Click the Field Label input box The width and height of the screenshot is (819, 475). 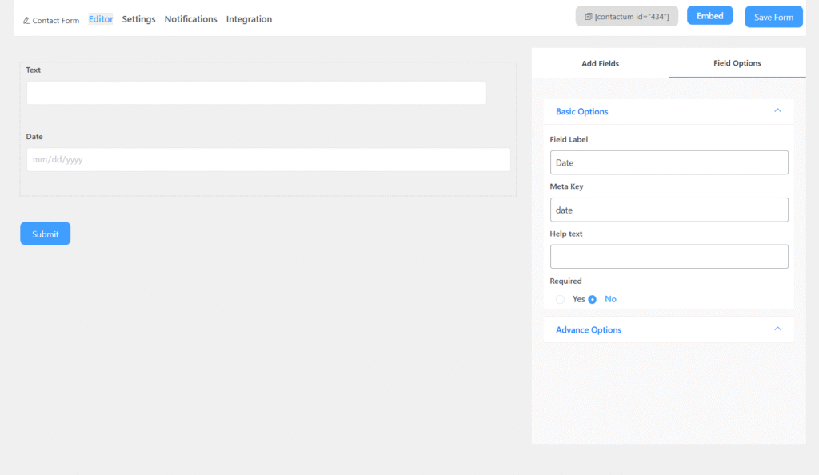(669, 162)
